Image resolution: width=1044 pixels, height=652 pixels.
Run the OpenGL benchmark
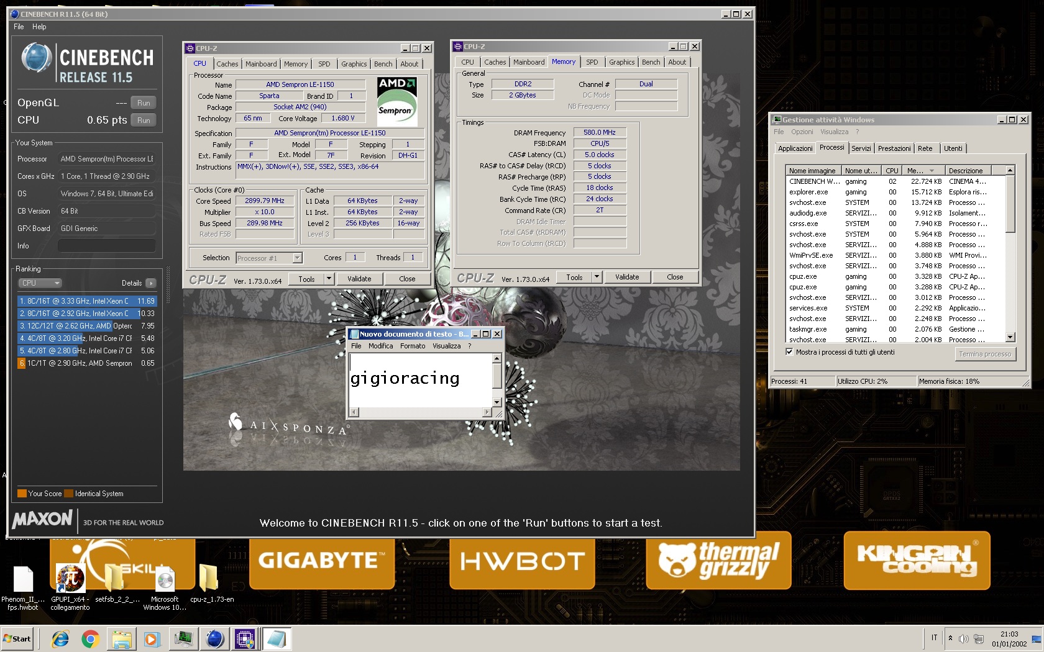(x=144, y=103)
